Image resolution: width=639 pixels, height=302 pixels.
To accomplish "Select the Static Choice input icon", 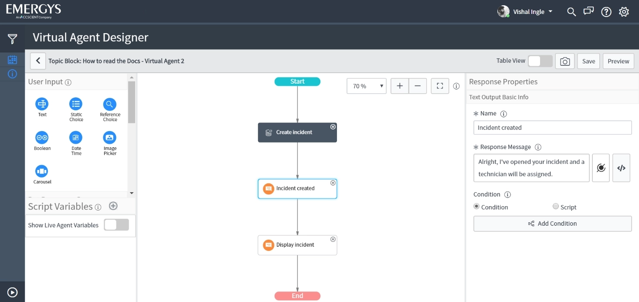I will point(76,104).
